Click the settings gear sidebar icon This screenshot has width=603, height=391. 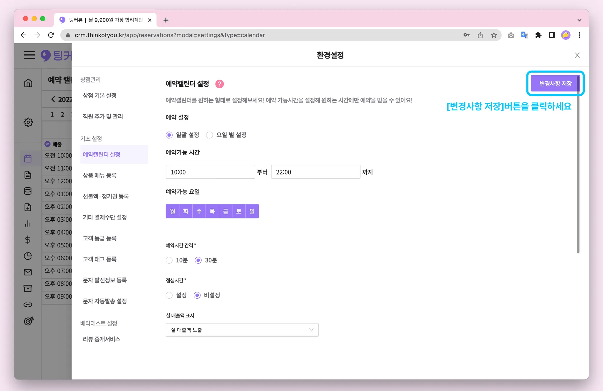(x=28, y=122)
